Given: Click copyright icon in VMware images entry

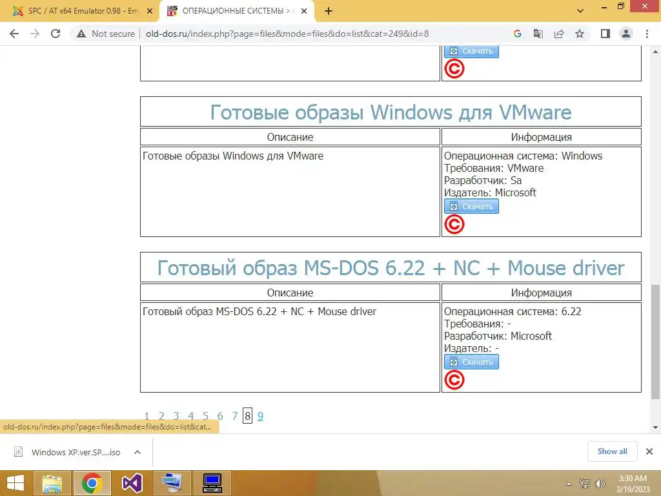Looking at the screenshot, I should (x=454, y=224).
